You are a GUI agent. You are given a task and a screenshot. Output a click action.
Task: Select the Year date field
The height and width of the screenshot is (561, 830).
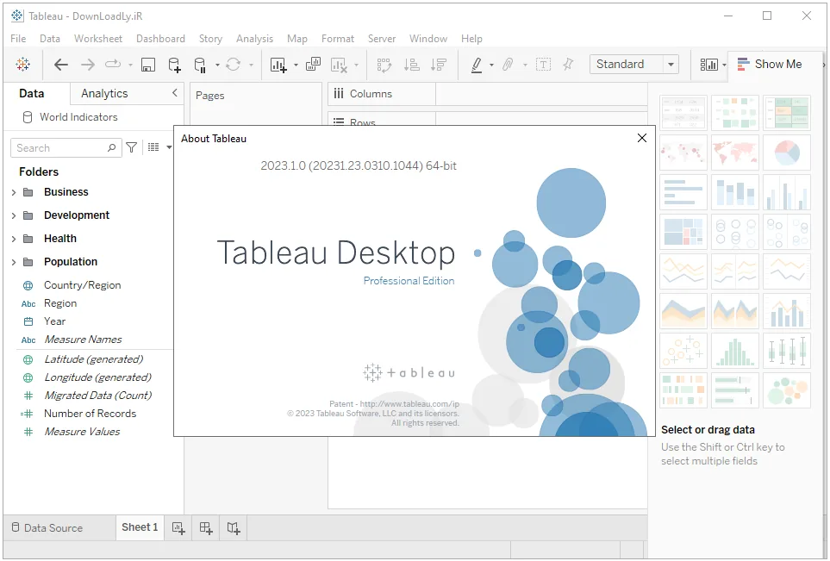(54, 321)
